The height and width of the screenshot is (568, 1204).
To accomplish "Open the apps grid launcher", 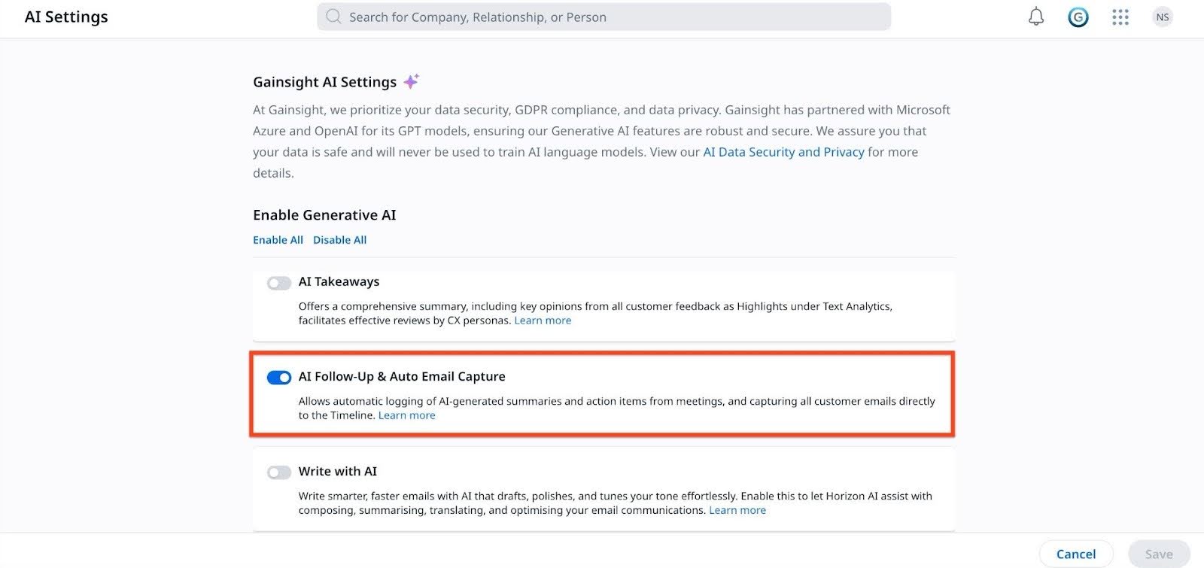I will tap(1120, 17).
